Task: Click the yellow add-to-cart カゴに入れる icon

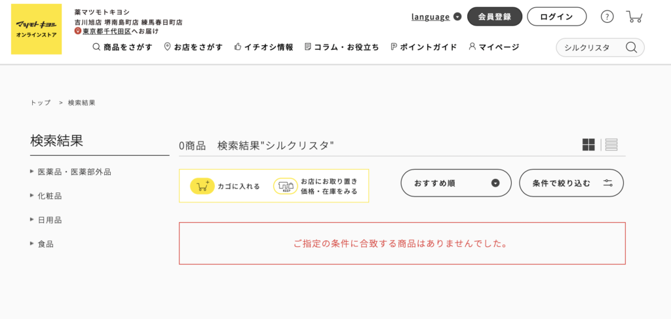Action: click(202, 186)
